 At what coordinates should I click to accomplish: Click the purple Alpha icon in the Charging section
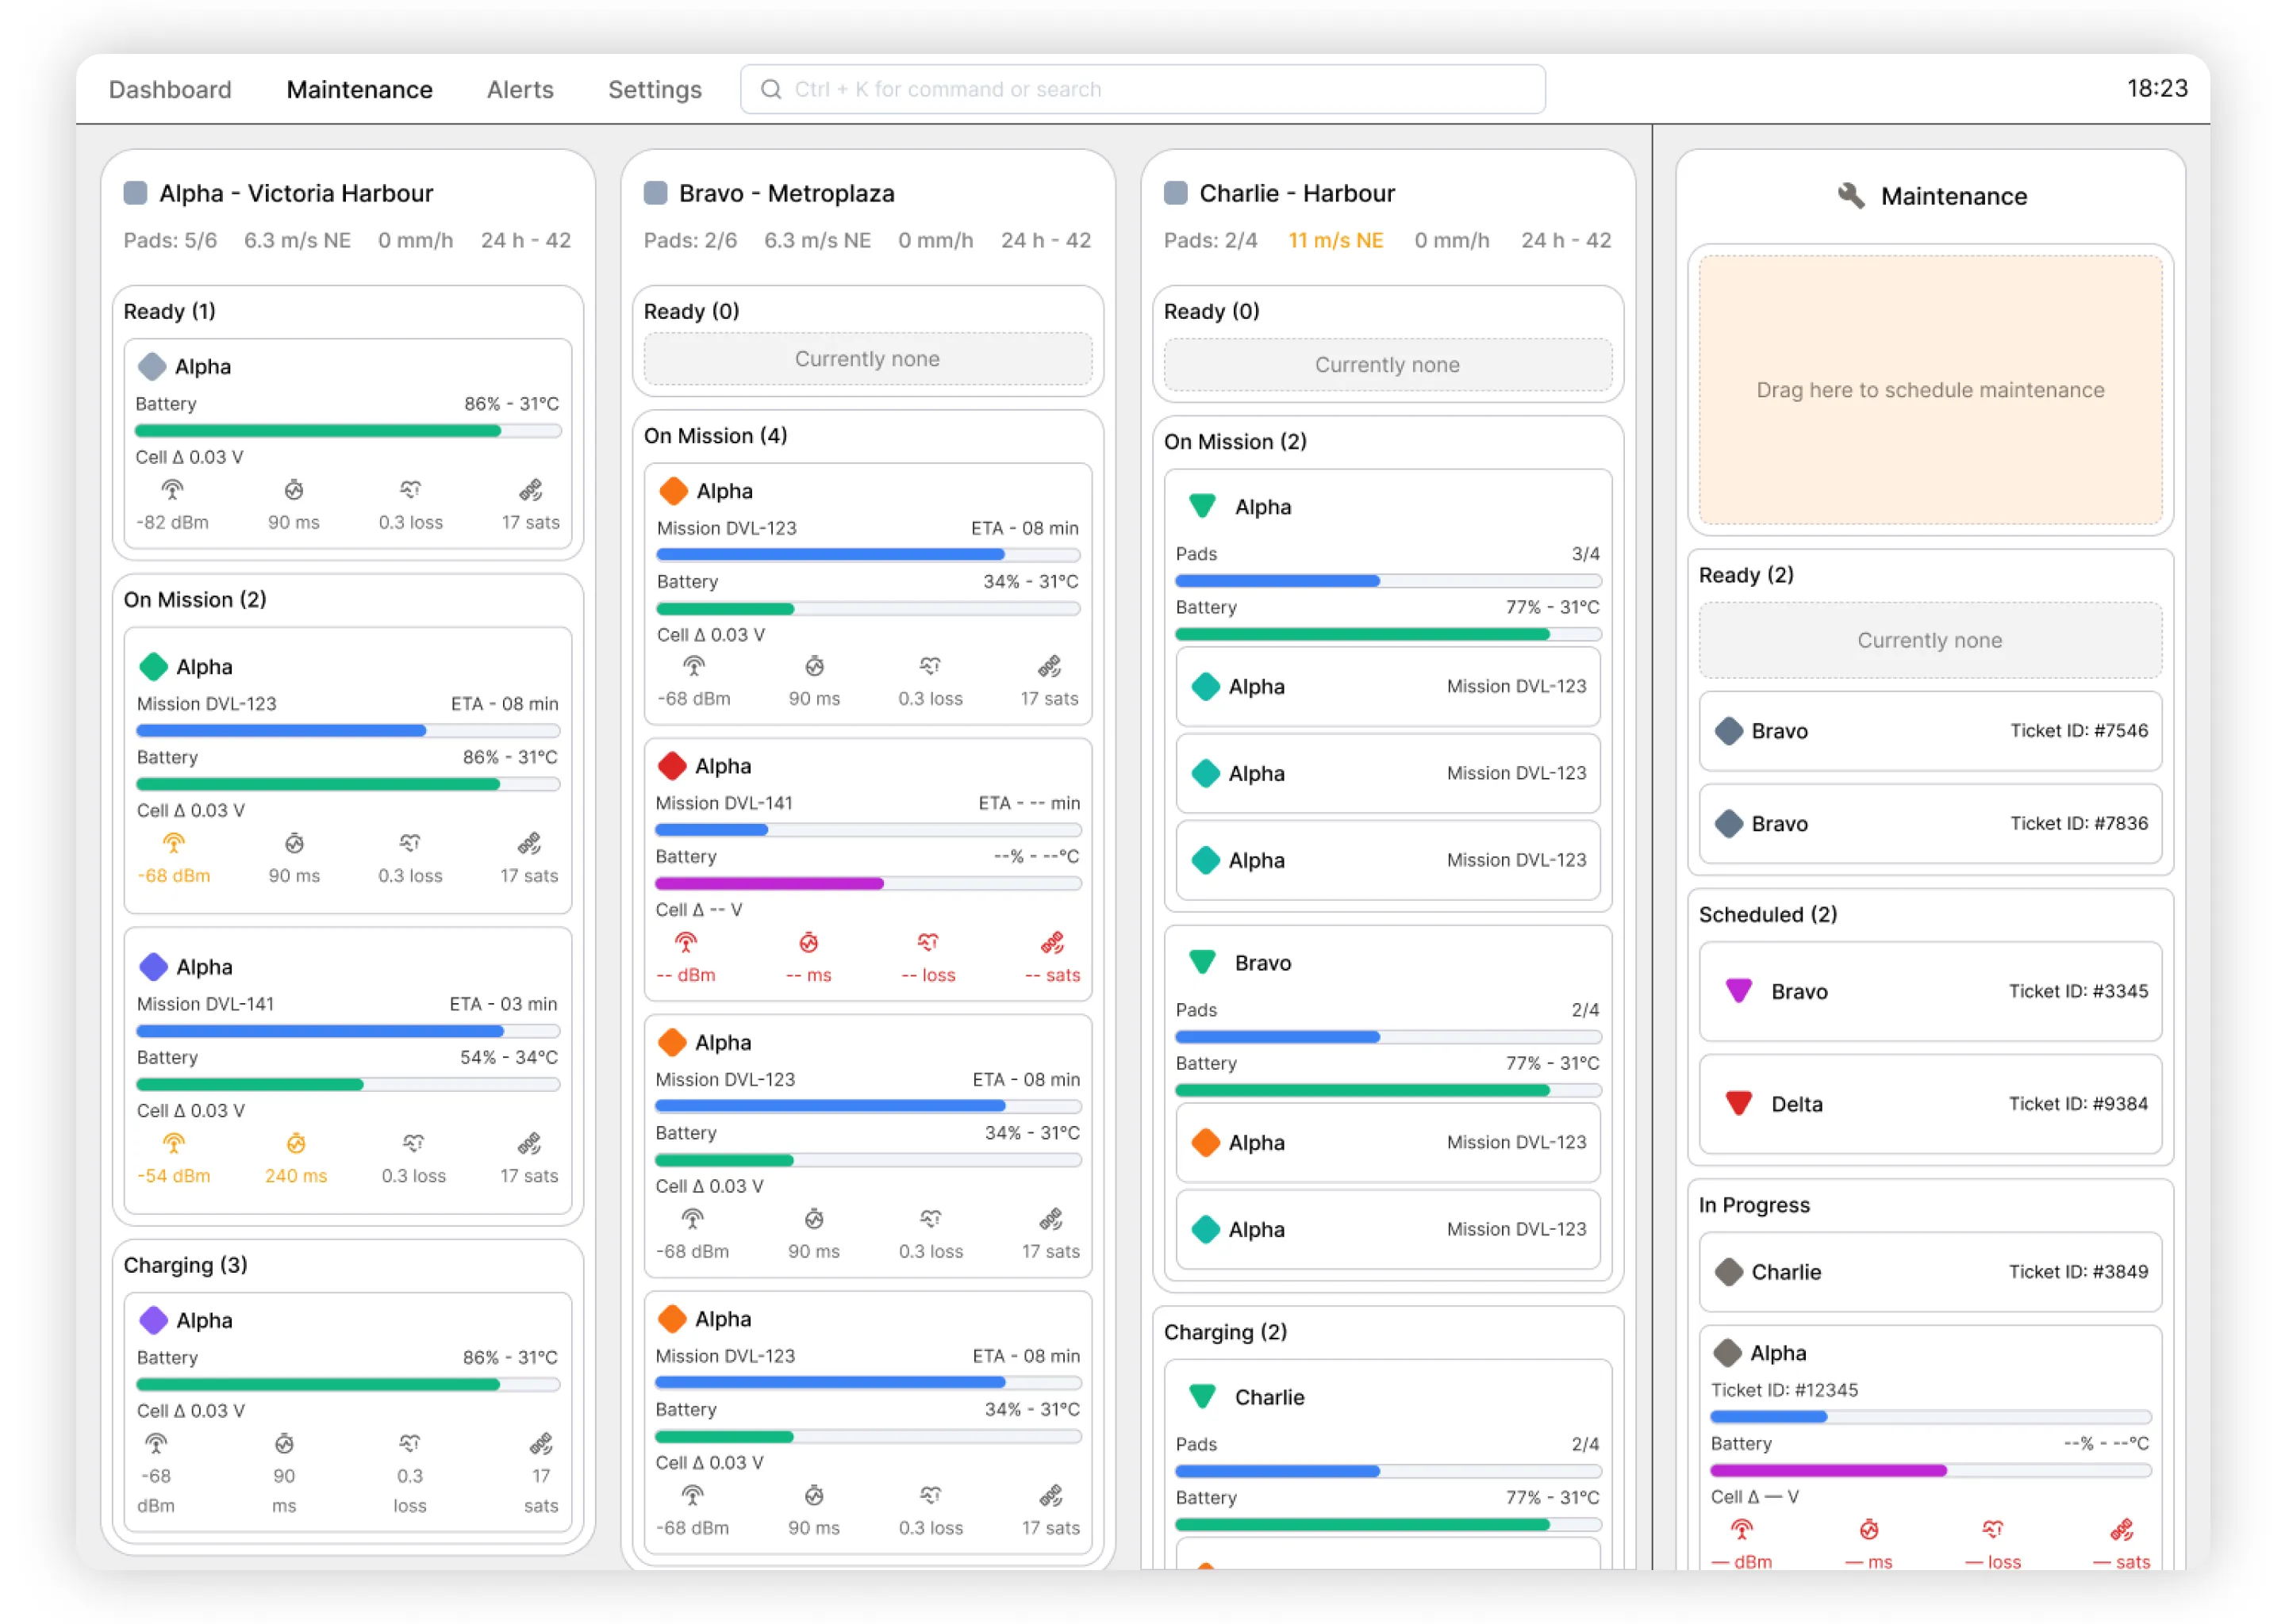pos(153,1320)
